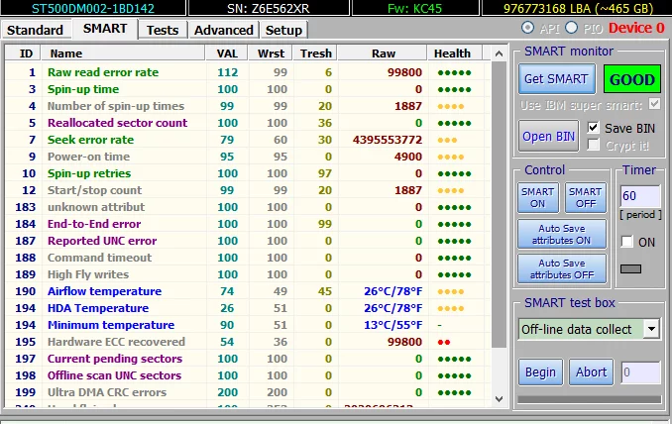
Task: Click the timer period input field
Action: (x=639, y=197)
